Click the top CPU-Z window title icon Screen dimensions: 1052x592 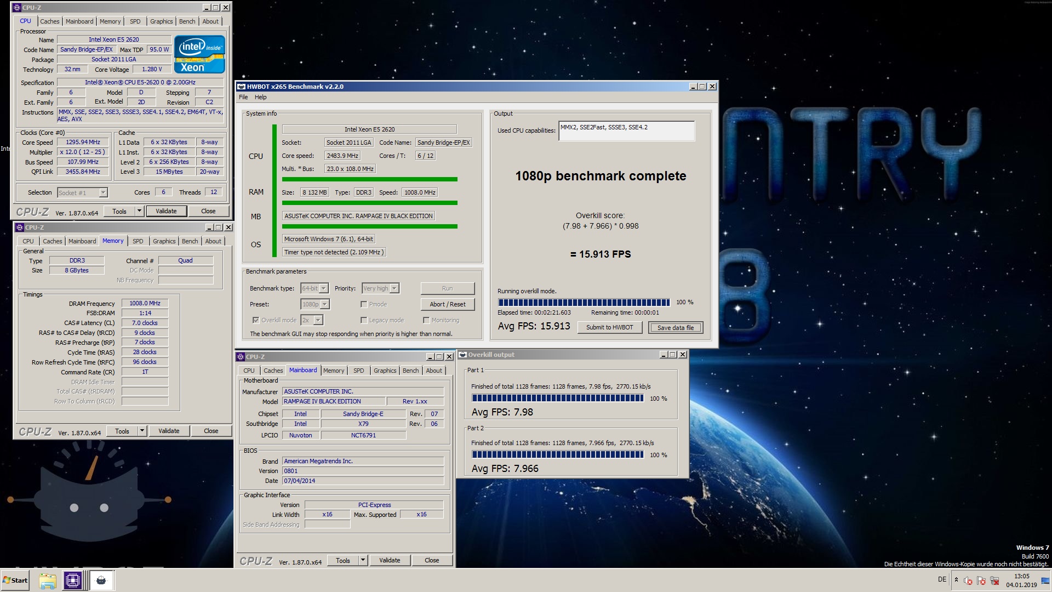pyautogui.click(x=17, y=8)
